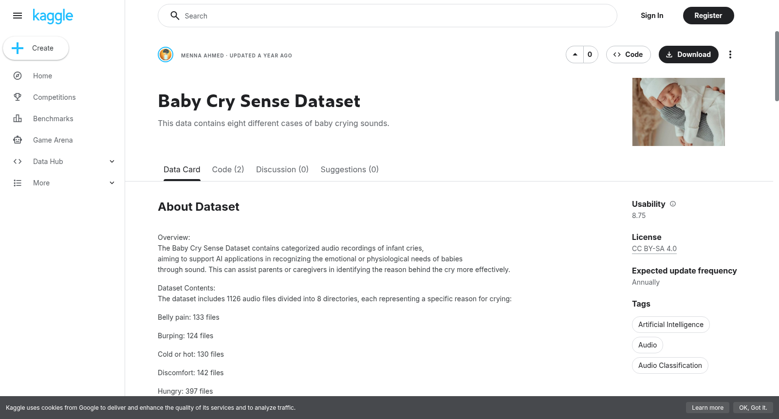779x419 pixels.
Task: Click the Home compass icon
Action: (18, 76)
